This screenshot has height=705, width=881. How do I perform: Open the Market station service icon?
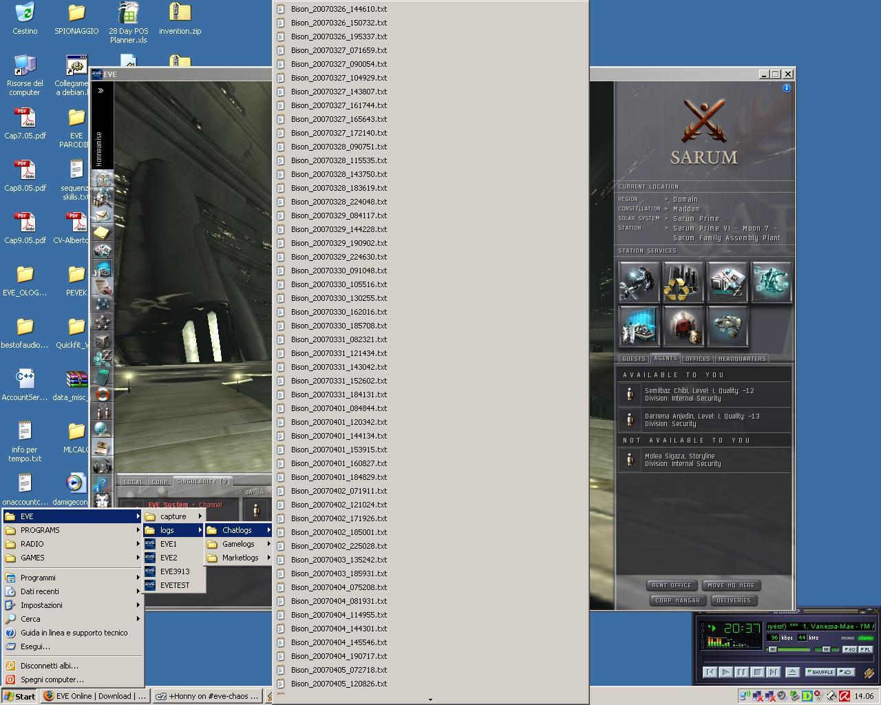tap(728, 282)
